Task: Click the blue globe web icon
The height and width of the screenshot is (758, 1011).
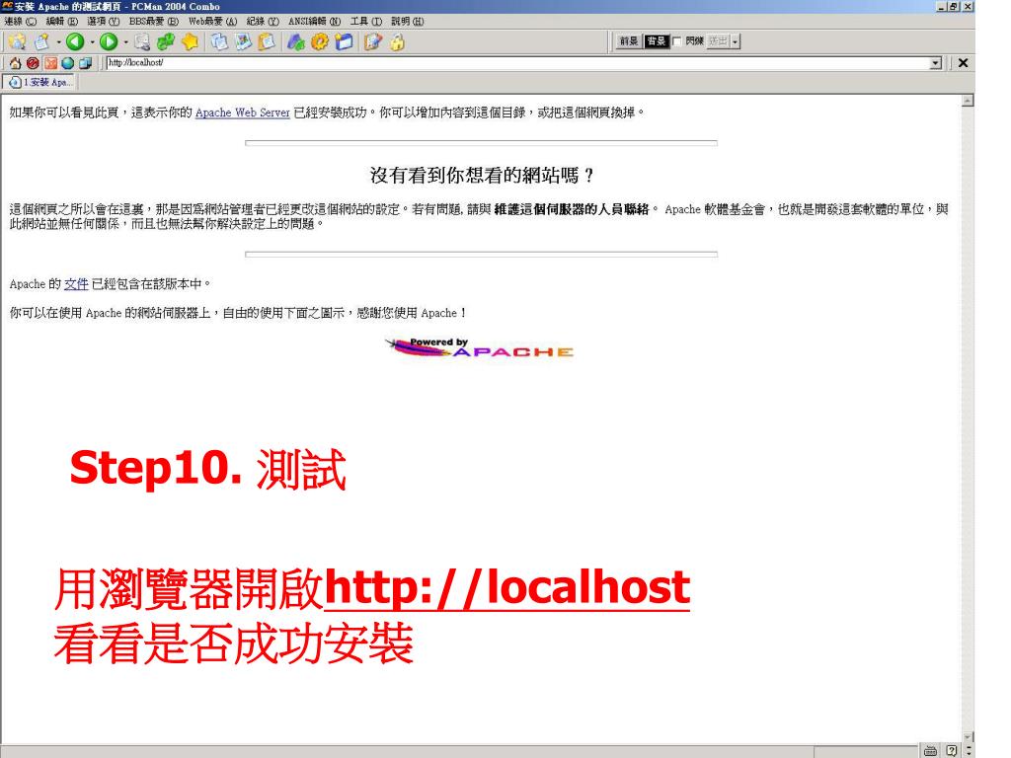Action: pyautogui.click(x=68, y=63)
